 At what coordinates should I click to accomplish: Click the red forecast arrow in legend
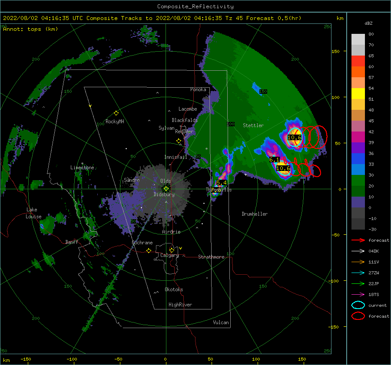tap(358, 240)
